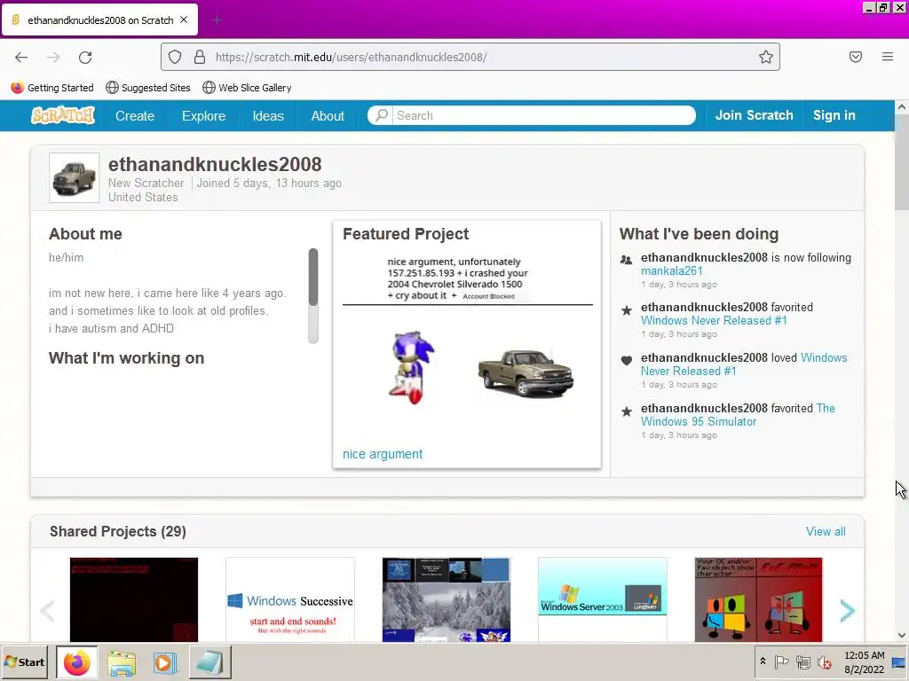Click the network tray icon
The width and height of the screenshot is (909, 681).
coord(802,661)
